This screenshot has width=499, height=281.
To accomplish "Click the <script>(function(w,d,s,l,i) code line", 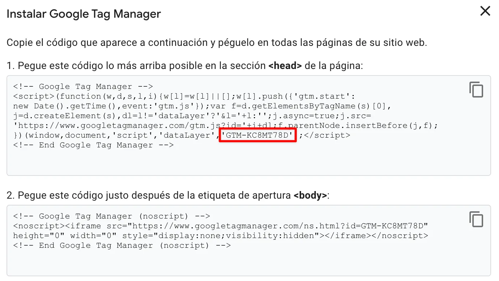I will click(184, 96).
